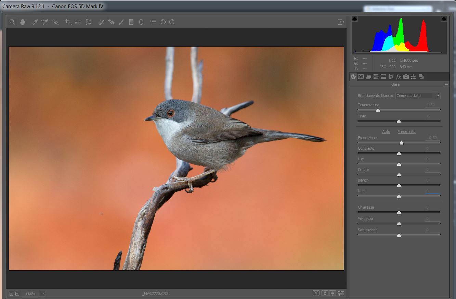Screen dimensions: 456x299
Task: Toggle shadow clipping warning in histogram
Action: pos(355,19)
